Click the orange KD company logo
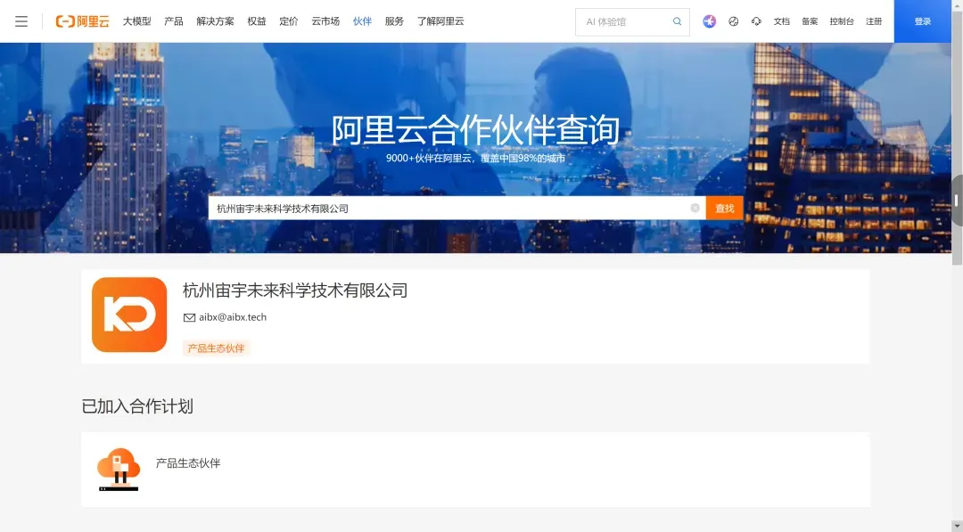 (129, 315)
